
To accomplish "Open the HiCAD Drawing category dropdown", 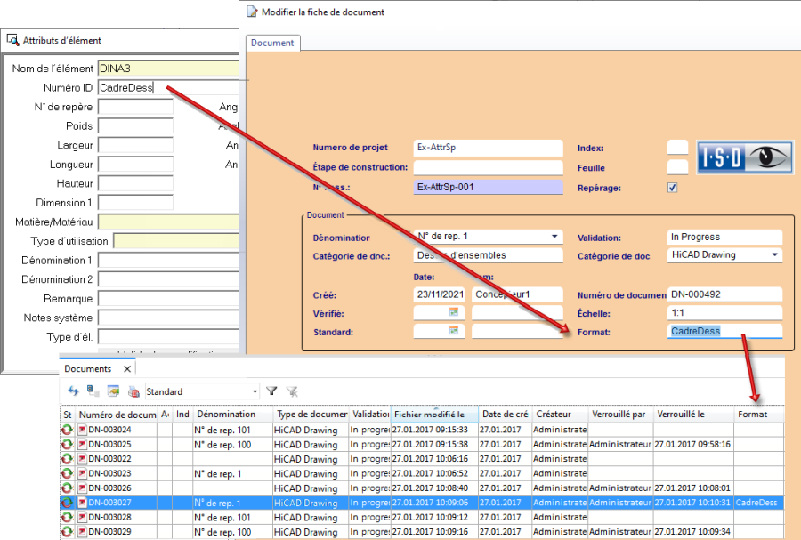I will (775, 255).
